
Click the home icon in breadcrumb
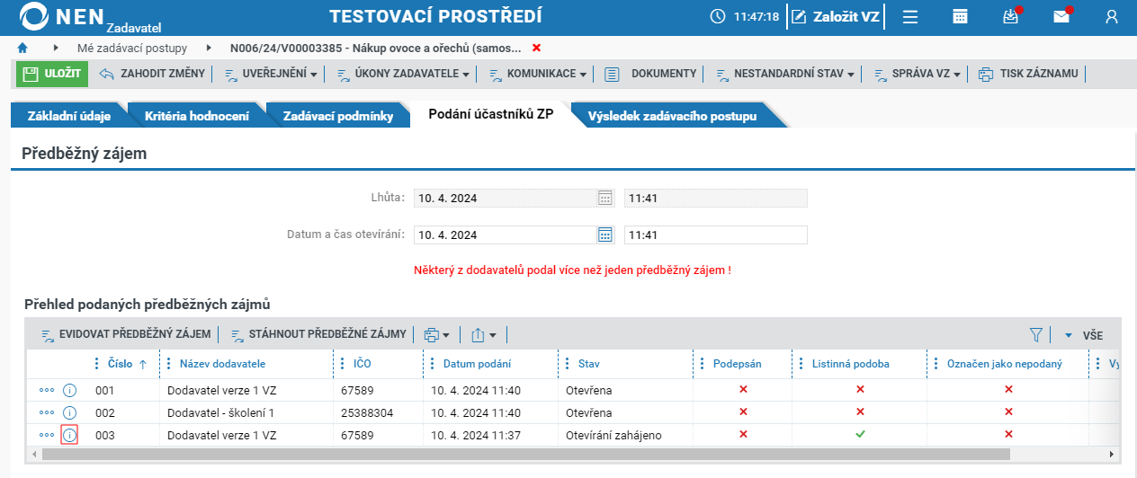pyautogui.click(x=22, y=48)
